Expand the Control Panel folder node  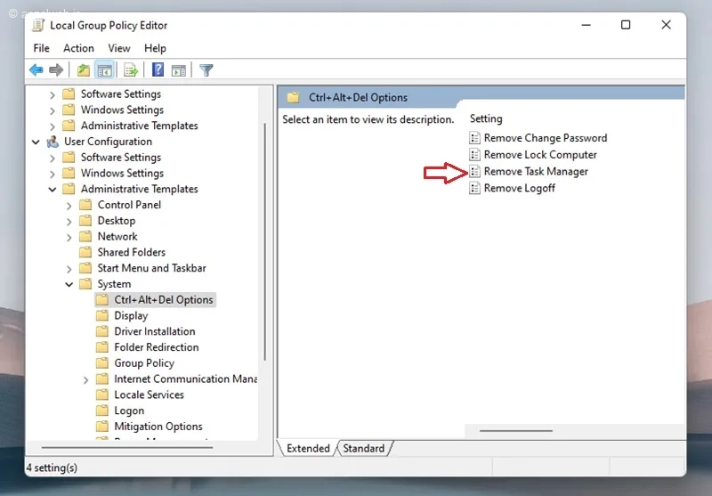click(69, 205)
